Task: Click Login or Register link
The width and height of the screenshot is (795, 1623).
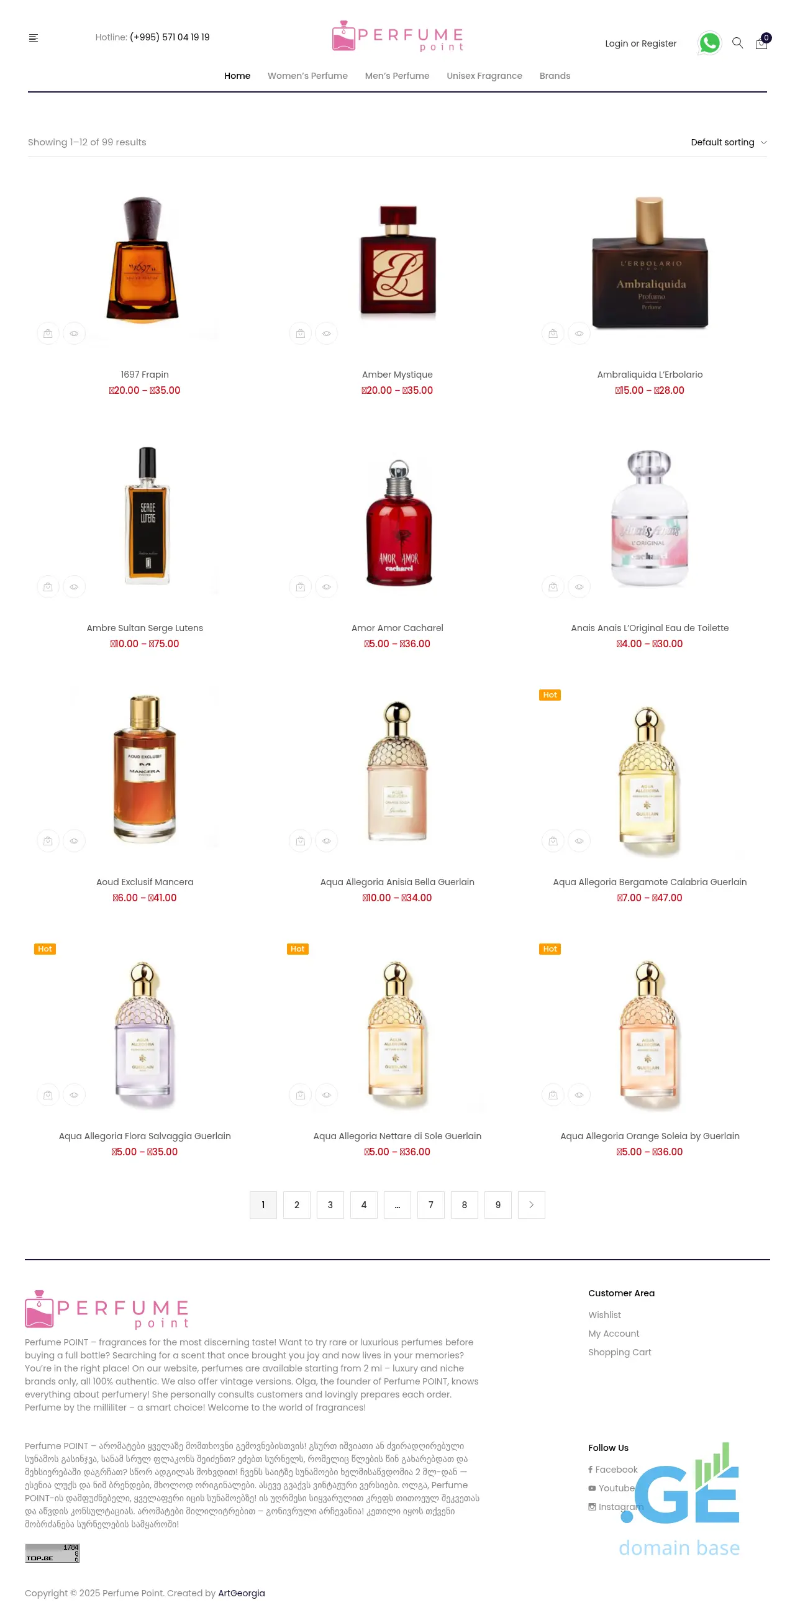Action: tap(641, 43)
